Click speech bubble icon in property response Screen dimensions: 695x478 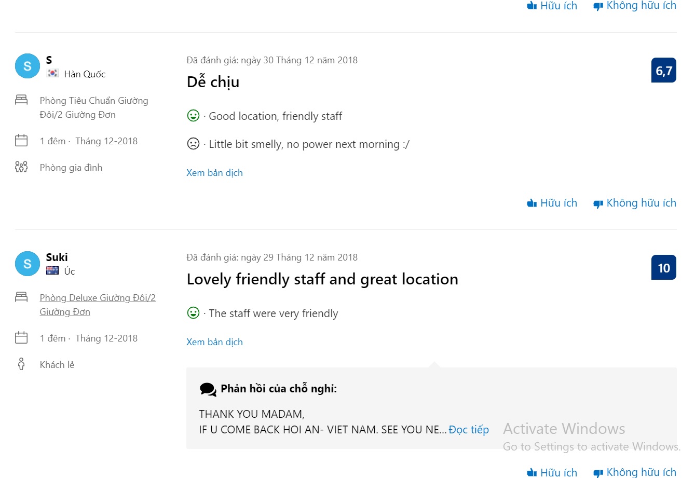click(208, 389)
